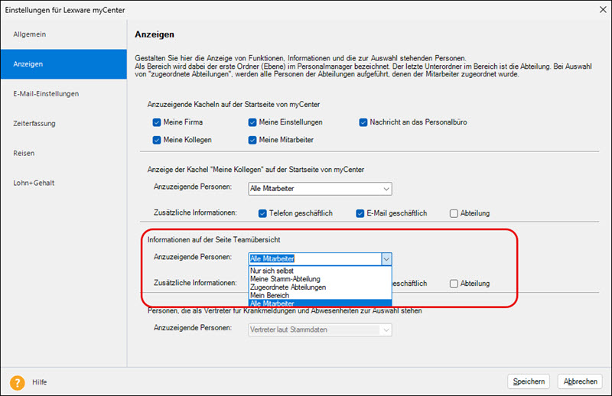Disable Nachricht an das Personalbüro checkbox
The height and width of the screenshot is (396, 612).
pos(364,122)
